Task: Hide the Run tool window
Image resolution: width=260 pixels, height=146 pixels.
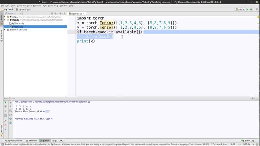Action: (x=257, y=99)
